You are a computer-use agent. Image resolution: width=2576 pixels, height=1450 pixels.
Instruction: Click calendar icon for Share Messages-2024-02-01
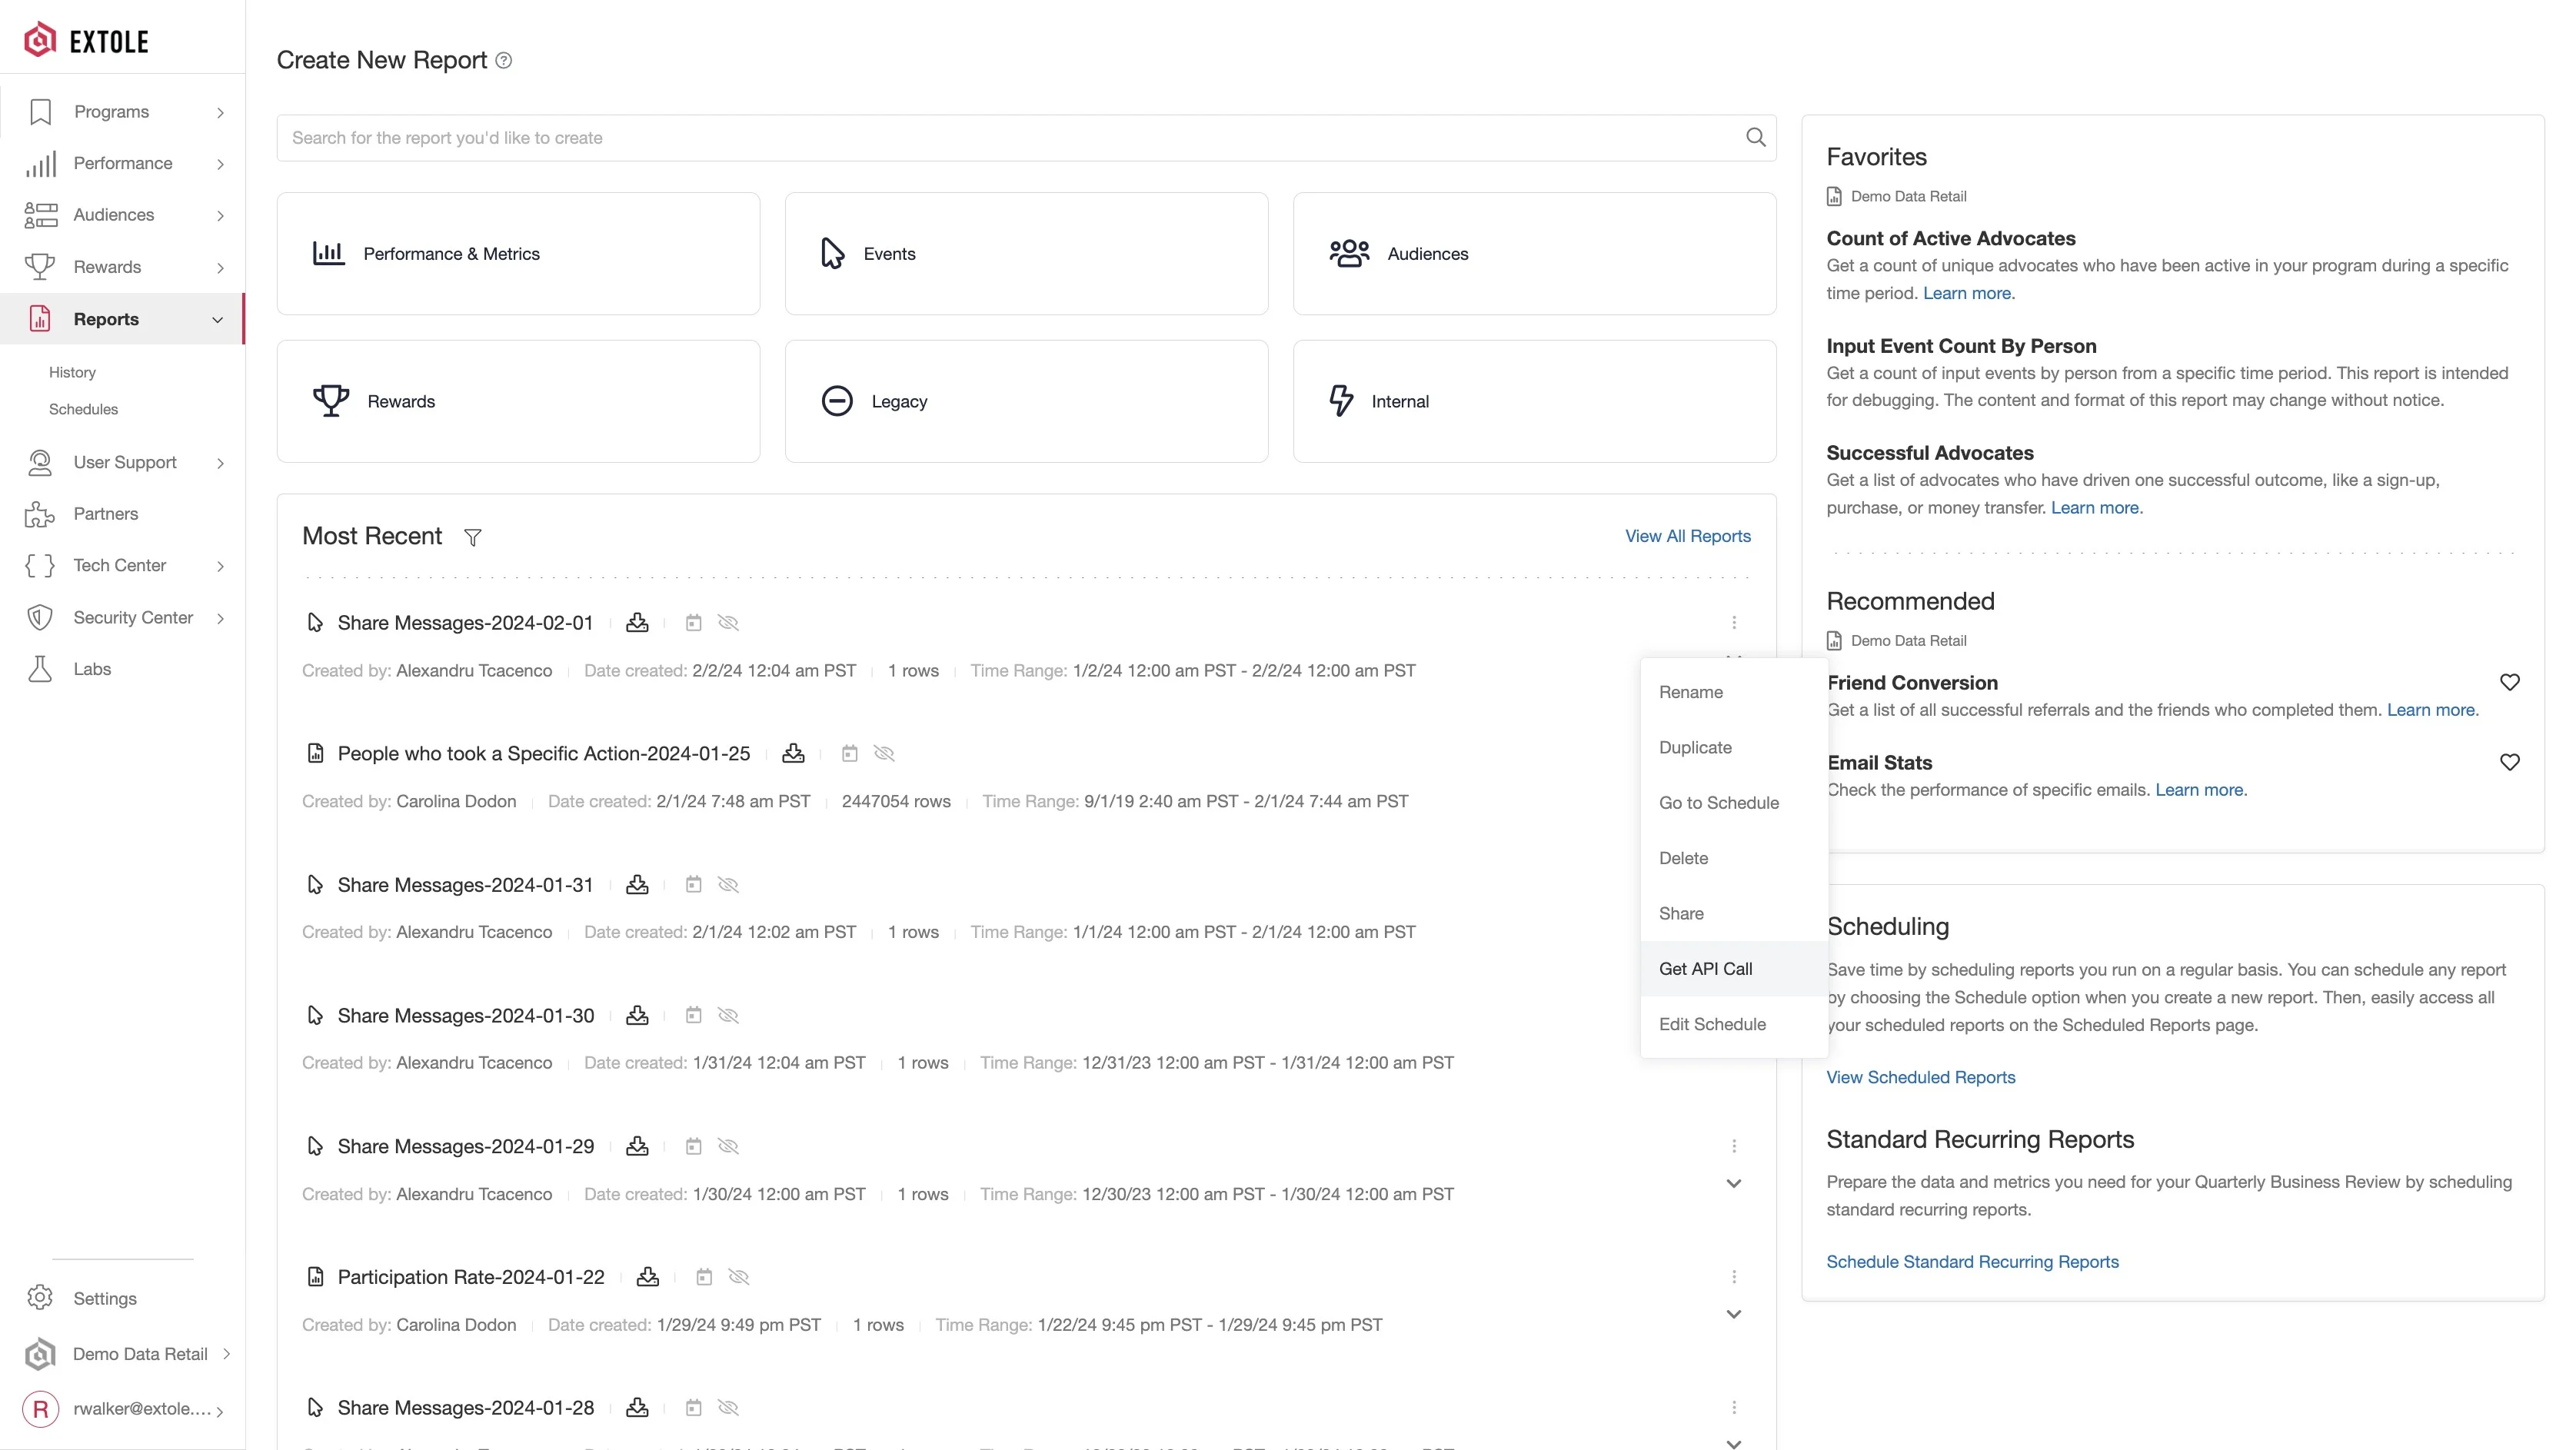[x=693, y=623]
